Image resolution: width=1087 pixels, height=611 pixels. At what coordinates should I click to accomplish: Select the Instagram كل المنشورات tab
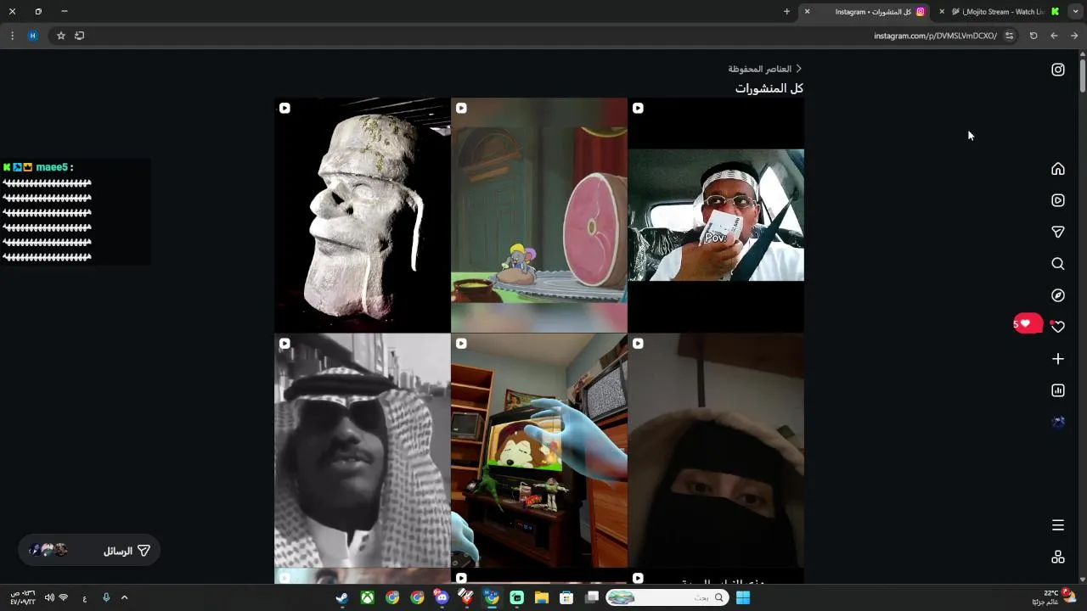[x=866, y=12]
